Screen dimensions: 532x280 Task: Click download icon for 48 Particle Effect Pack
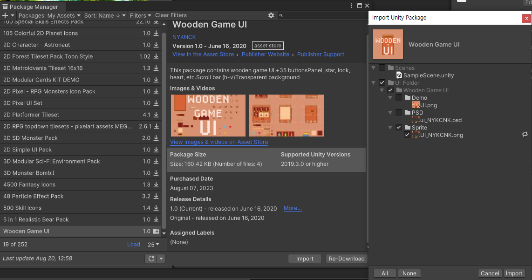click(x=156, y=196)
